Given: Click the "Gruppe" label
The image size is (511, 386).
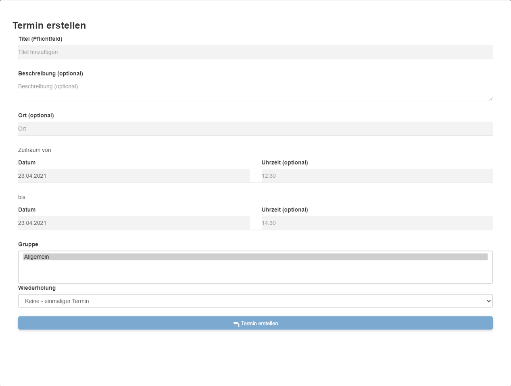Looking at the screenshot, I should coord(28,245).
